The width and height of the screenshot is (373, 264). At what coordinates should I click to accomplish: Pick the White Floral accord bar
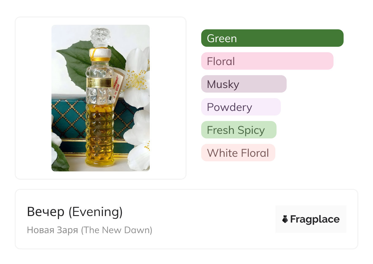pyautogui.click(x=238, y=153)
